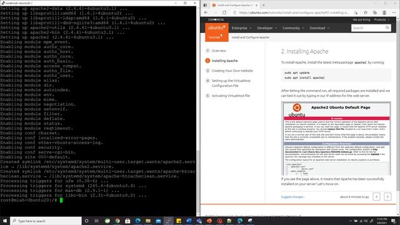Viewport: 400px width, 225px height.
Task: Open Task View on the taskbar
Action: coord(96,221)
